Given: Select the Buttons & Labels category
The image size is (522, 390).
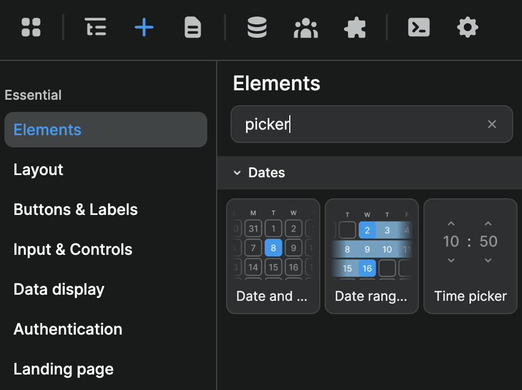Looking at the screenshot, I should [x=75, y=209].
